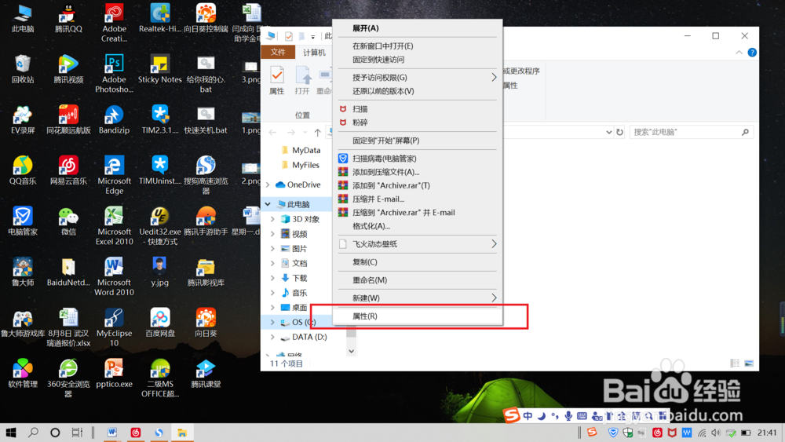The image size is (785, 442).
Task: Choose 在新窗口中打开(E)
Action: pyautogui.click(x=418, y=46)
